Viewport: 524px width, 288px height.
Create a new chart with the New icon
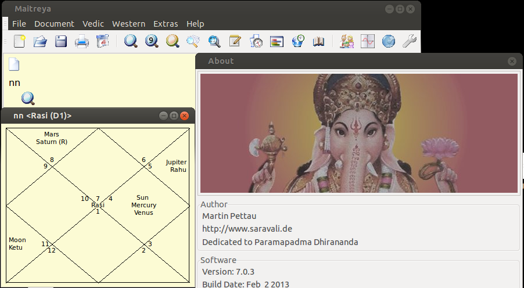(x=19, y=41)
